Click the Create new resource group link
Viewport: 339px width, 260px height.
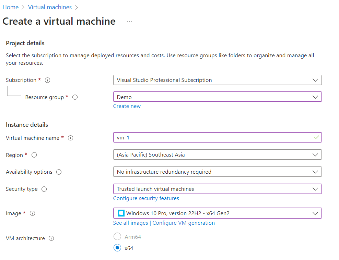pos(127,106)
